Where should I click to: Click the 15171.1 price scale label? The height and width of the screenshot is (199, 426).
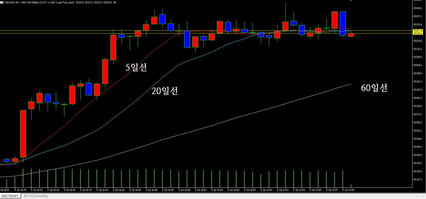(x=418, y=114)
